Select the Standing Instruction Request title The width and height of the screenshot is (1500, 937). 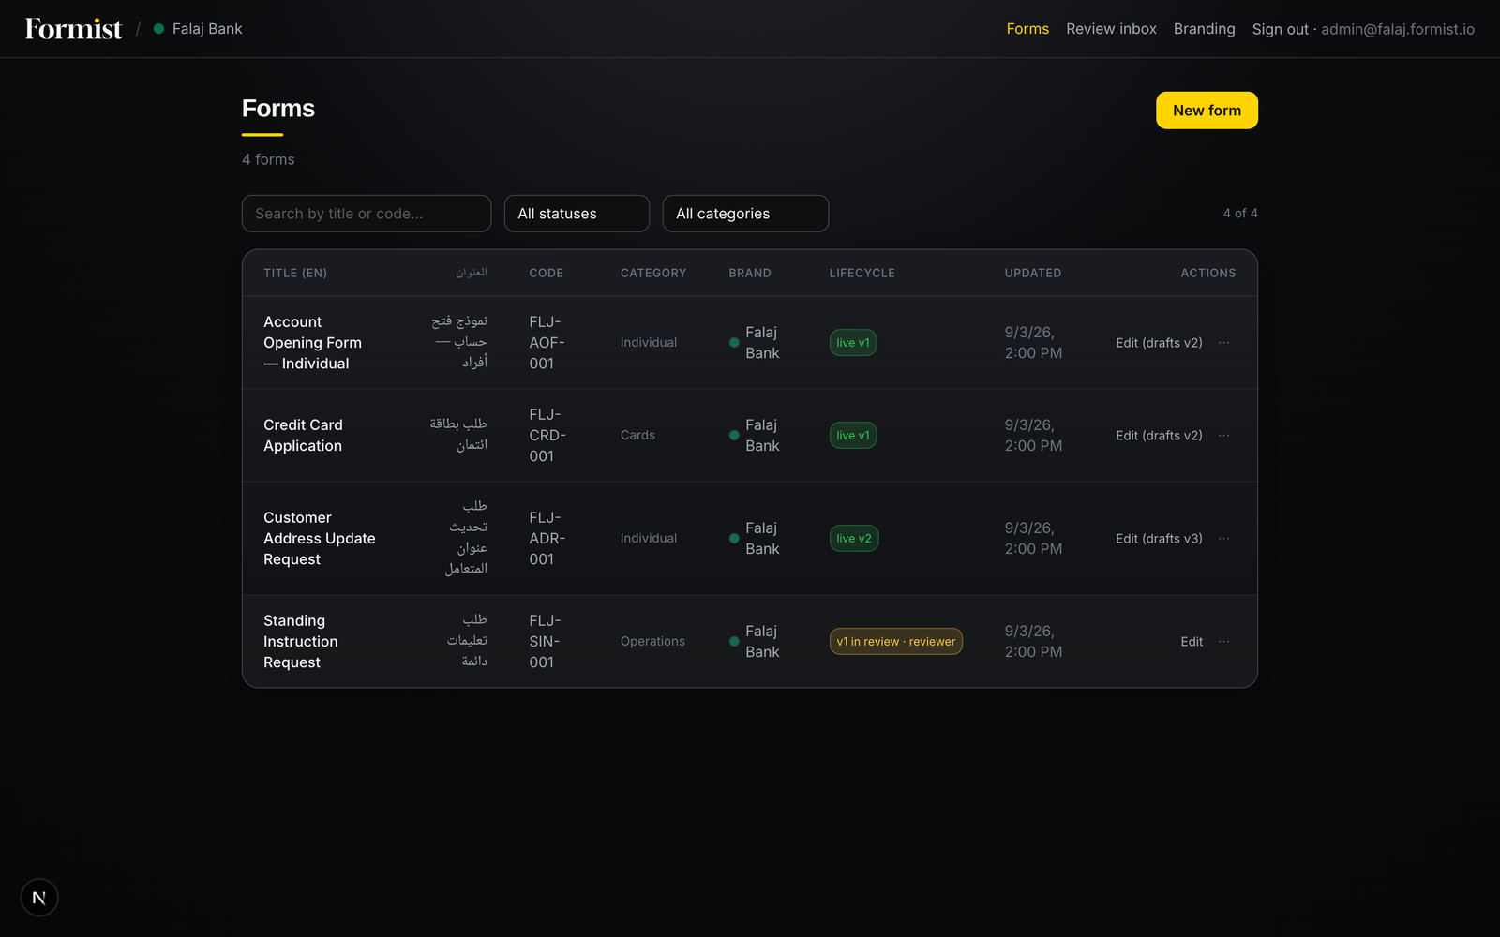point(301,642)
